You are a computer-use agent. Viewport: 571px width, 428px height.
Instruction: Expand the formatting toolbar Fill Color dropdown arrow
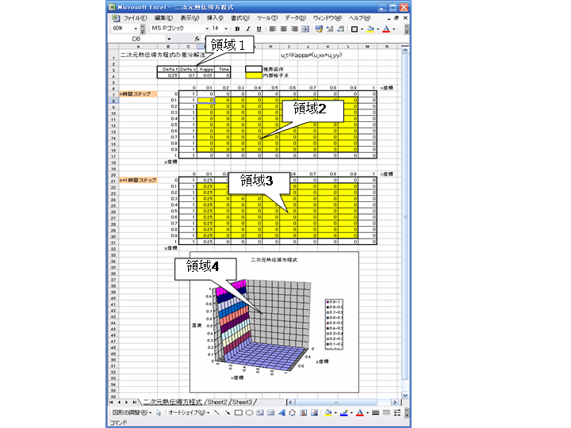coord(377,29)
